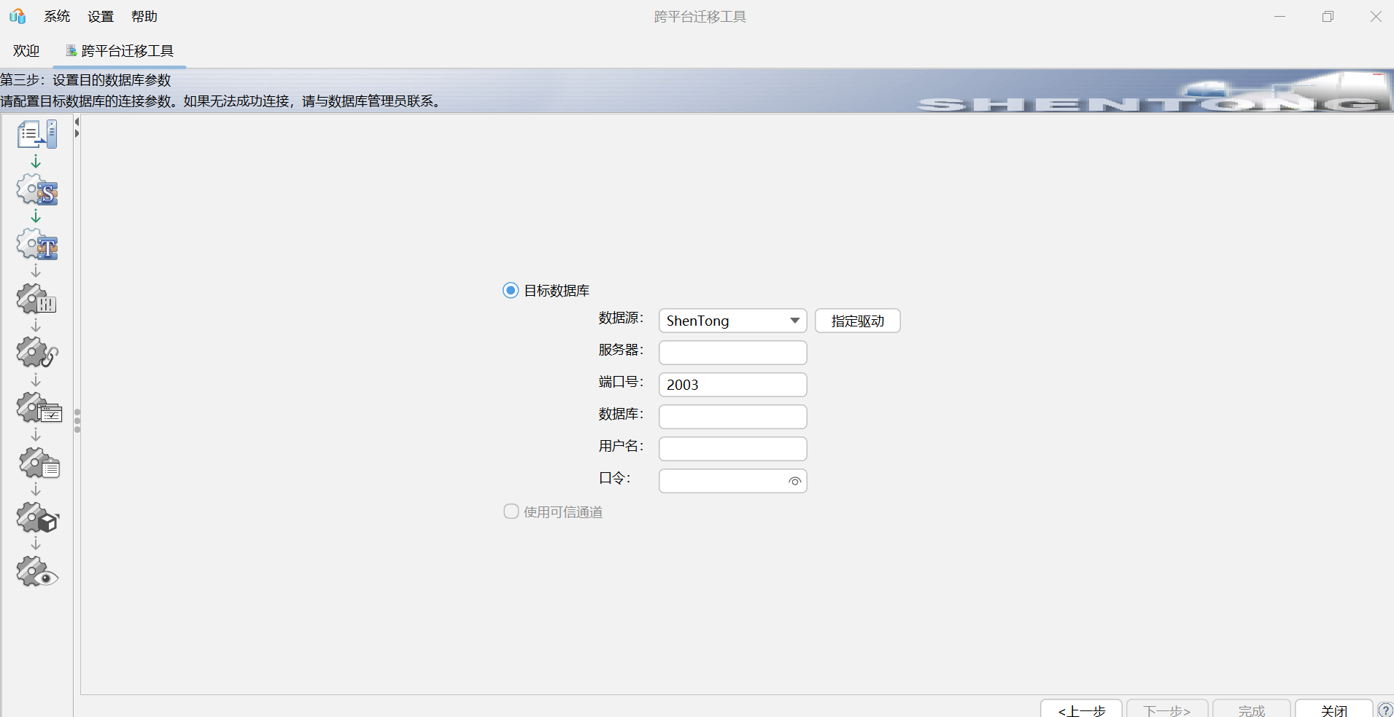Open the 系统 menu
The height and width of the screenshot is (717, 1394).
[57, 16]
